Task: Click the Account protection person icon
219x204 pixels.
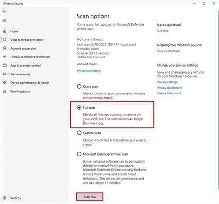Action: [5, 48]
